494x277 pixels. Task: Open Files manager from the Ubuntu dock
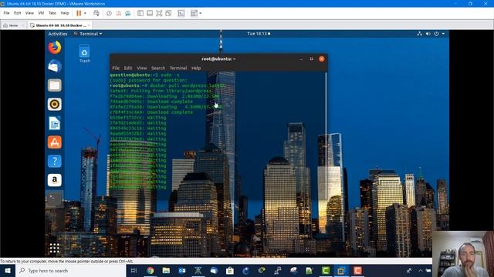(x=55, y=85)
